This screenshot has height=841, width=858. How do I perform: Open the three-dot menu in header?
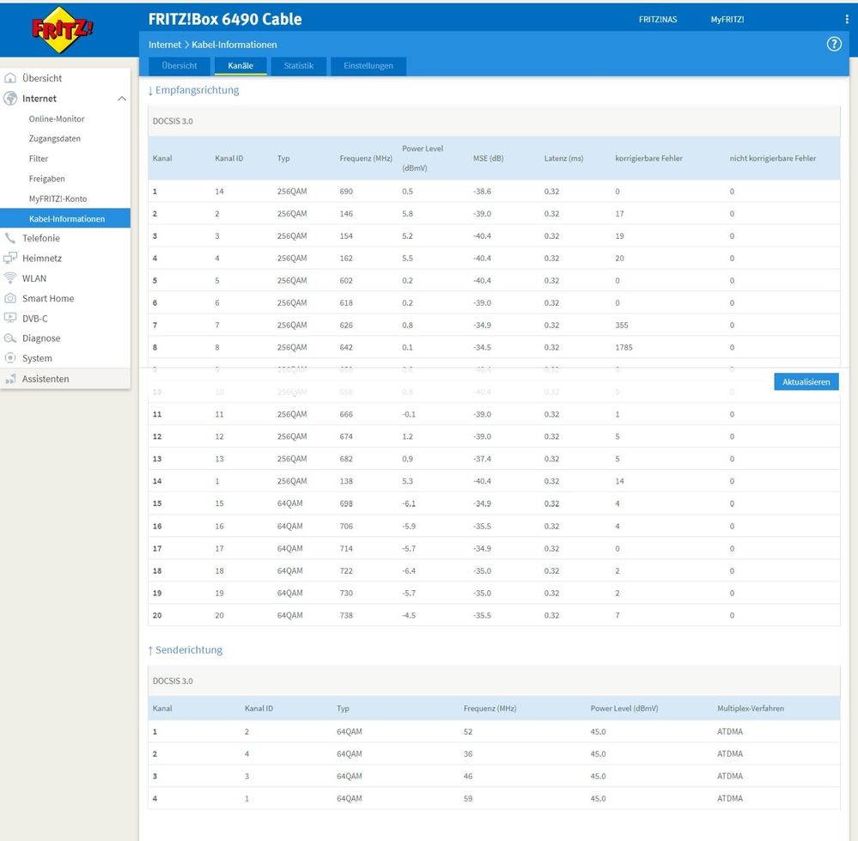pos(847,19)
